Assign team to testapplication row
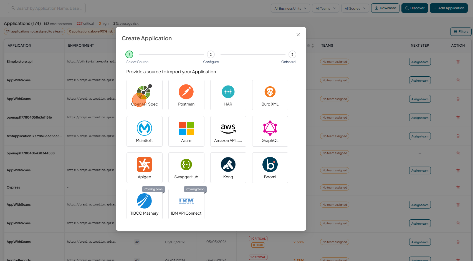 420,136
